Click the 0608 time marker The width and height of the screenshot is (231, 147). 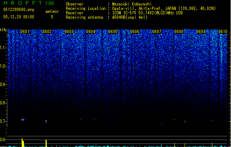(x=179, y=32)
